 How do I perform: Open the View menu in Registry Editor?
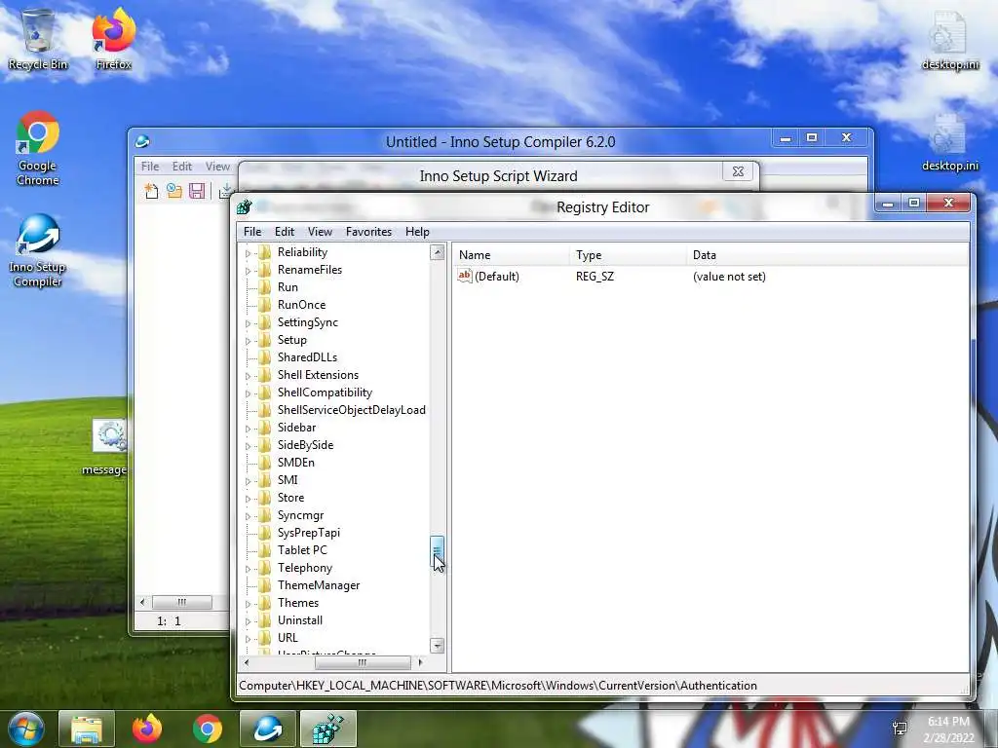pos(320,232)
